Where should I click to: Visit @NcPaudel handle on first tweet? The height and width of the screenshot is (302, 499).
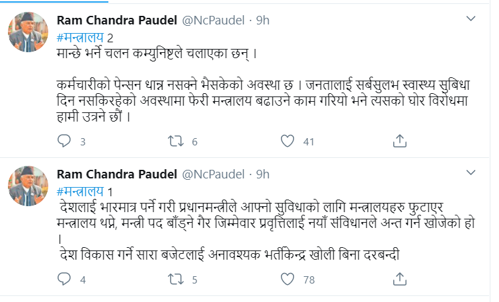(214, 20)
